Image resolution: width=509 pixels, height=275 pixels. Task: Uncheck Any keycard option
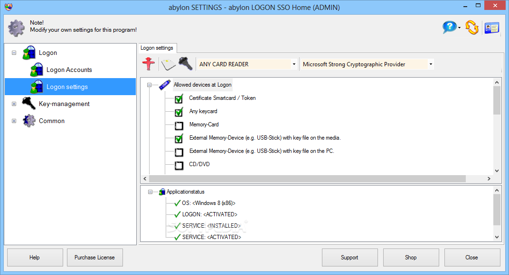click(179, 112)
